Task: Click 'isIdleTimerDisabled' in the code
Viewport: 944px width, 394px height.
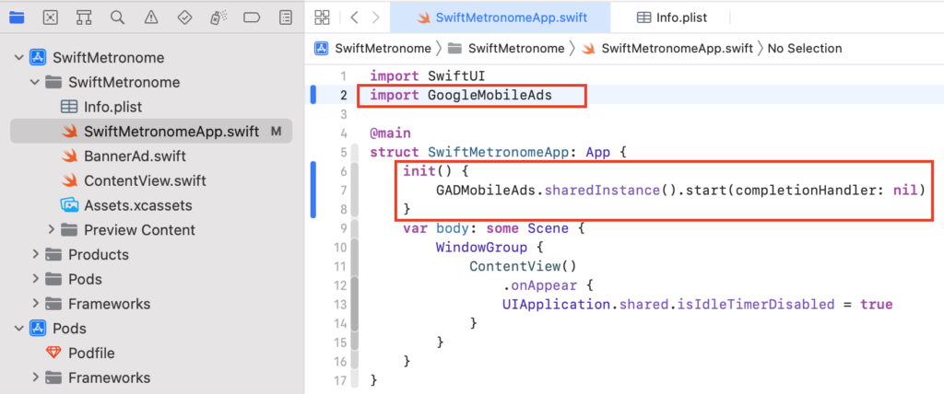Action: pyautogui.click(x=756, y=305)
